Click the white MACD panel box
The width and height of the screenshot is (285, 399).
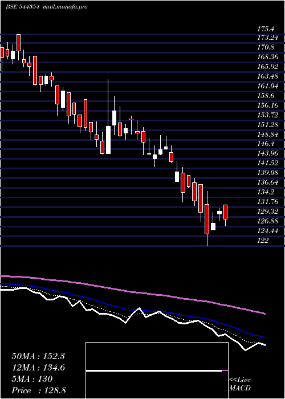(x=157, y=370)
